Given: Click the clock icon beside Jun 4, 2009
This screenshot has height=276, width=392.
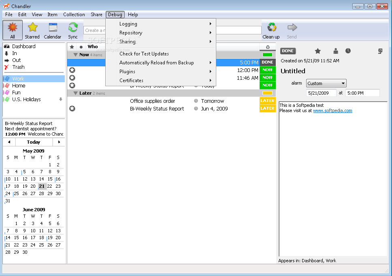Looking at the screenshot, I should tap(196, 108).
